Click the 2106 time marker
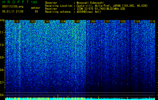Viewport: 158px width, 100px height. pos(92,21)
